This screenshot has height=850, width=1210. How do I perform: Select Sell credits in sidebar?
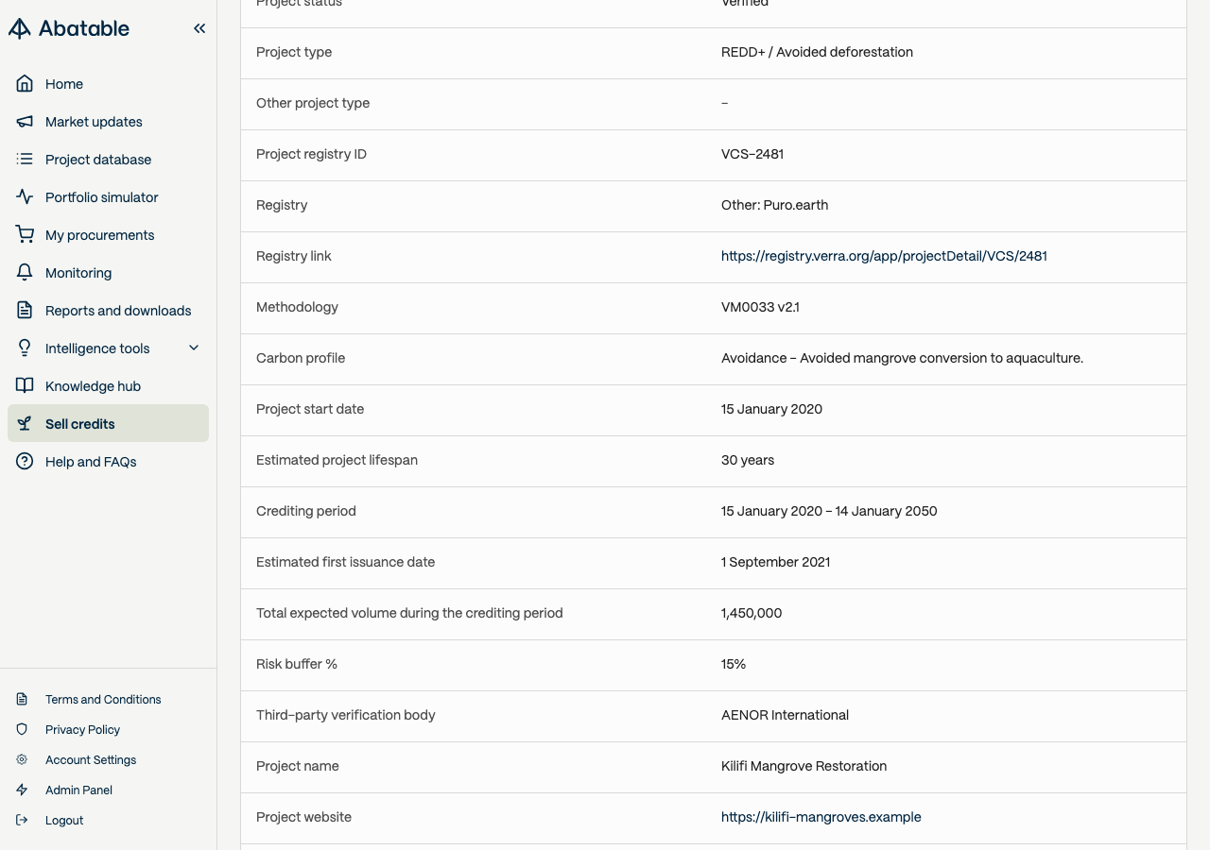(x=108, y=424)
